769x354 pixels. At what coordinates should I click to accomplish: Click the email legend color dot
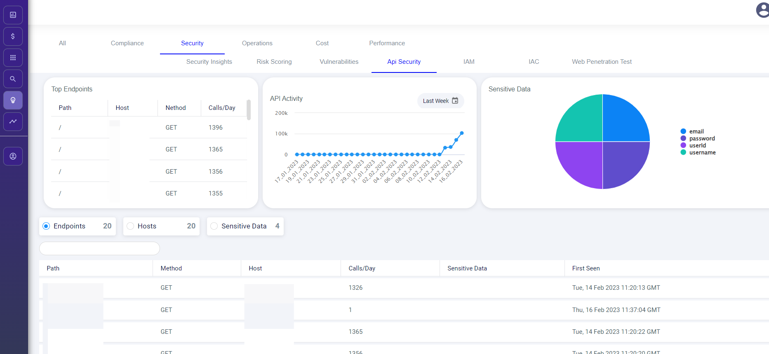click(x=683, y=131)
